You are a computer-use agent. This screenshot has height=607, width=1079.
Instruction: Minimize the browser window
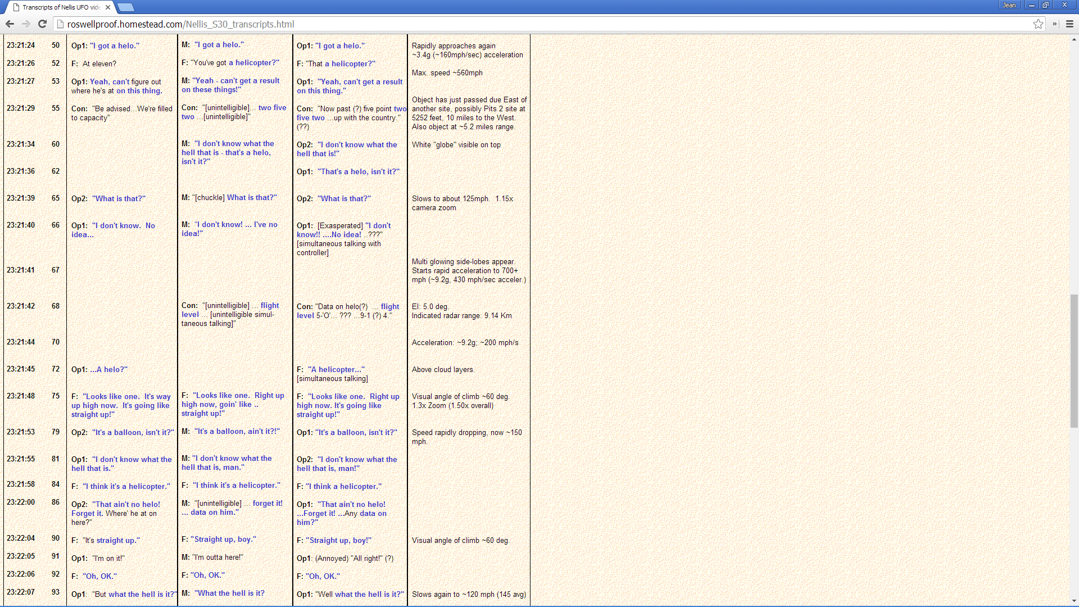tap(1031, 5)
